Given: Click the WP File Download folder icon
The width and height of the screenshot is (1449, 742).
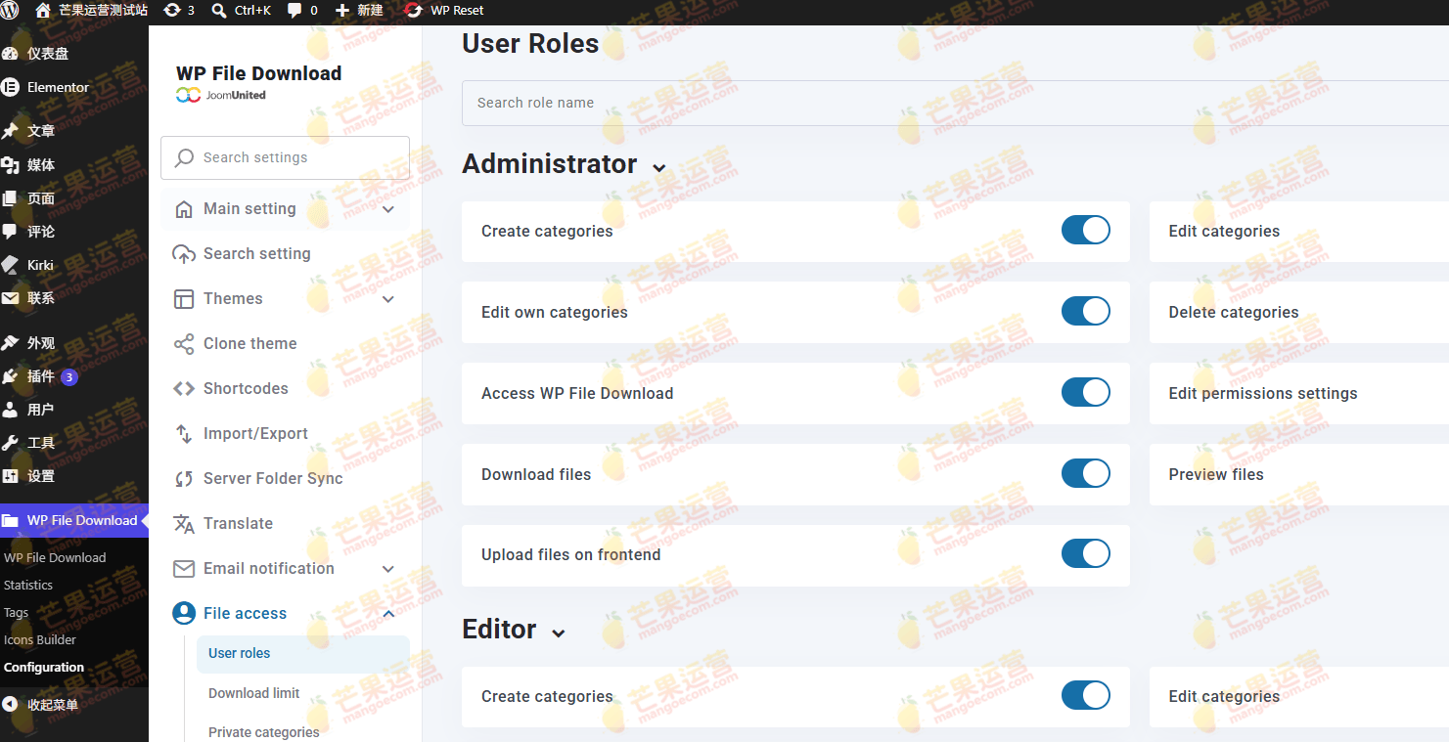Looking at the screenshot, I should (x=10, y=520).
